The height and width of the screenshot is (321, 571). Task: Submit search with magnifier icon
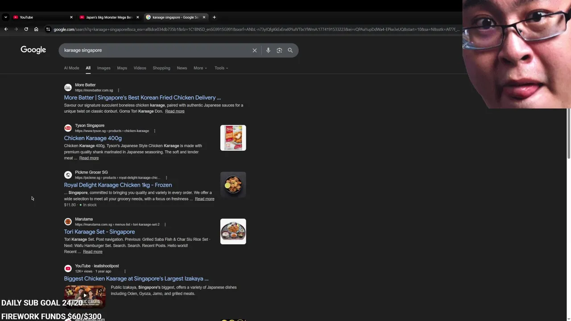[x=290, y=50]
